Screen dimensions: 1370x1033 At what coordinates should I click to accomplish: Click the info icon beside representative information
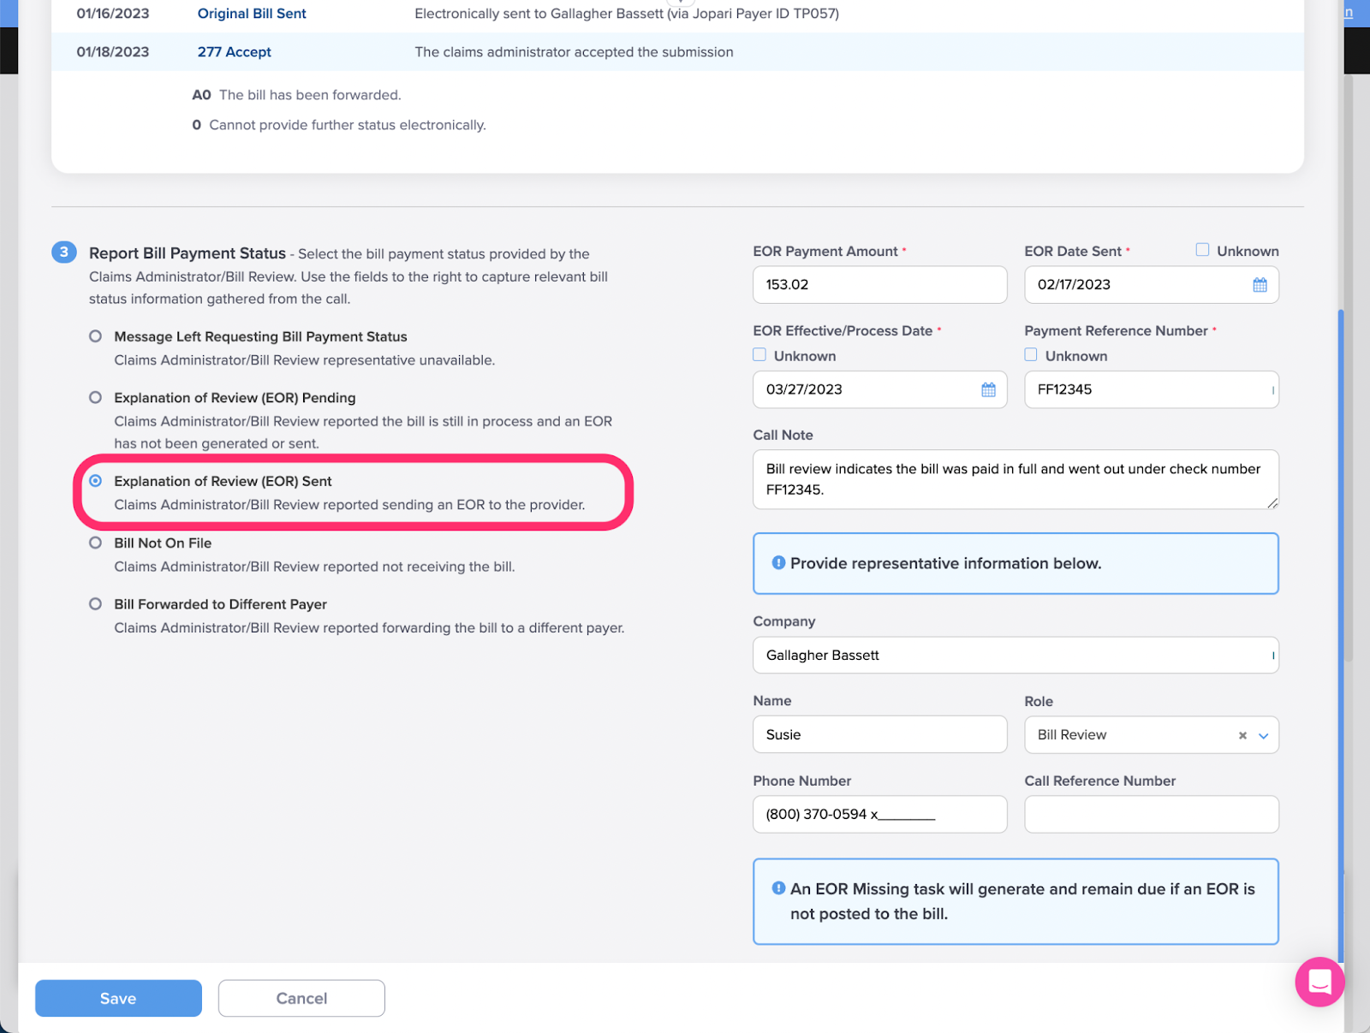[778, 563]
